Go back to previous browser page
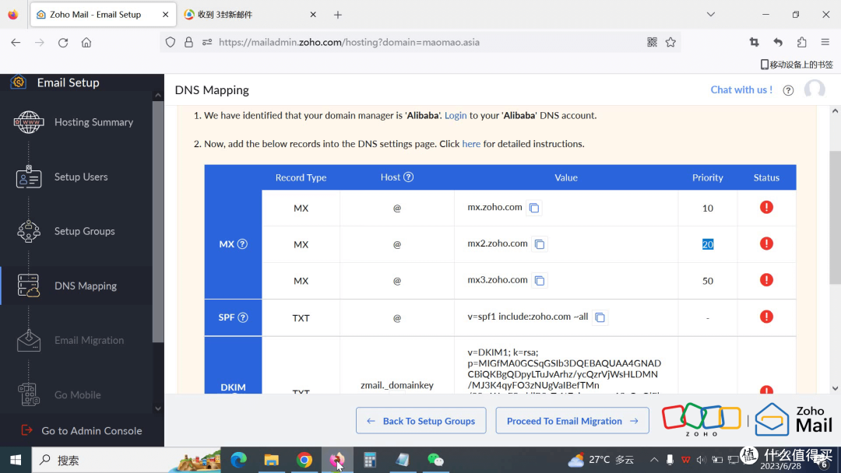The image size is (841, 473). click(16, 42)
